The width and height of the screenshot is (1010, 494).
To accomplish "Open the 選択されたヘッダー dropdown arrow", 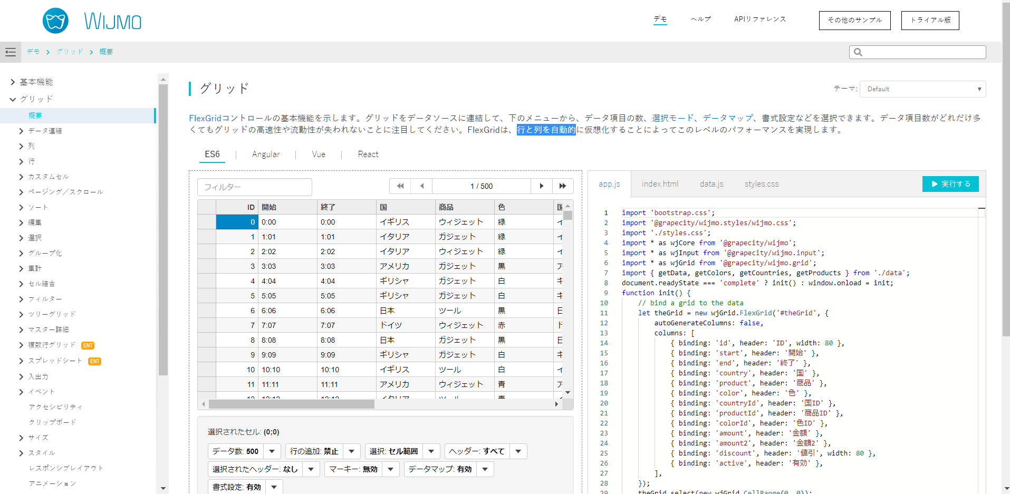I will coord(311,469).
